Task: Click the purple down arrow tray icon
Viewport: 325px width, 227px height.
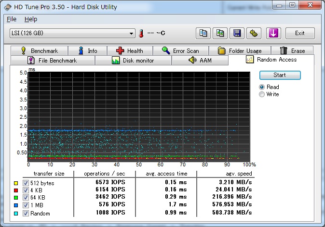Action: [273, 33]
